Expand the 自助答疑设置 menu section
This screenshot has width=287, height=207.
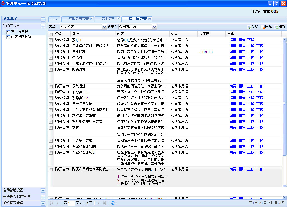(43, 190)
